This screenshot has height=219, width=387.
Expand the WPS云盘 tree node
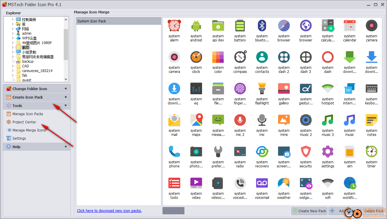coord(13,38)
